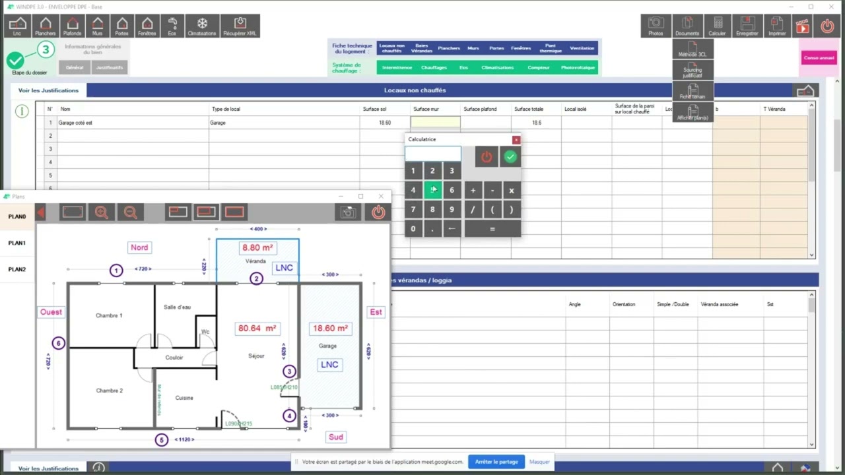Open the Climatisations snowflake toolbar icon

pos(202,26)
